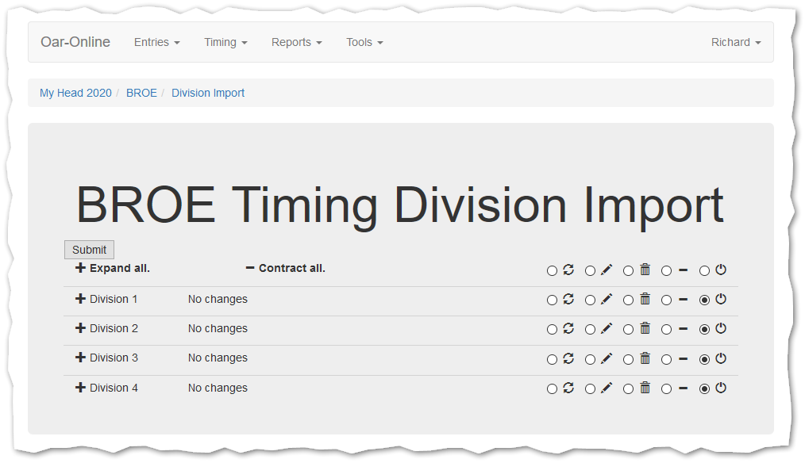Select the delete radio button for Division 1
This screenshot has width=805, height=463.
pos(628,300)
